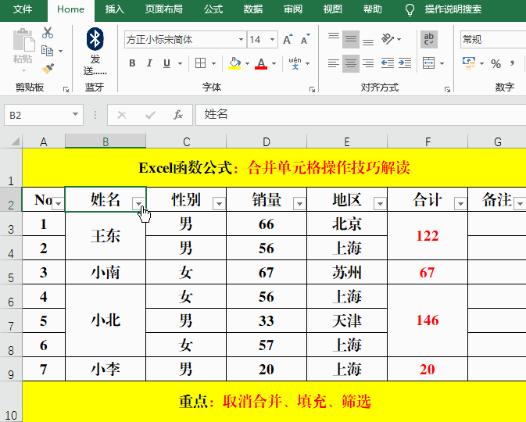This screenshot has width=526, height=422.
Task: Apply fill color with paint bucket icon
Action: [x=234, y=63]
